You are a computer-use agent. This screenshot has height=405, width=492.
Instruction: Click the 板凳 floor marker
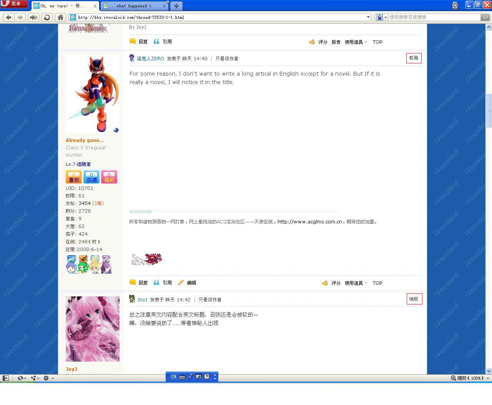pos(414,58)
